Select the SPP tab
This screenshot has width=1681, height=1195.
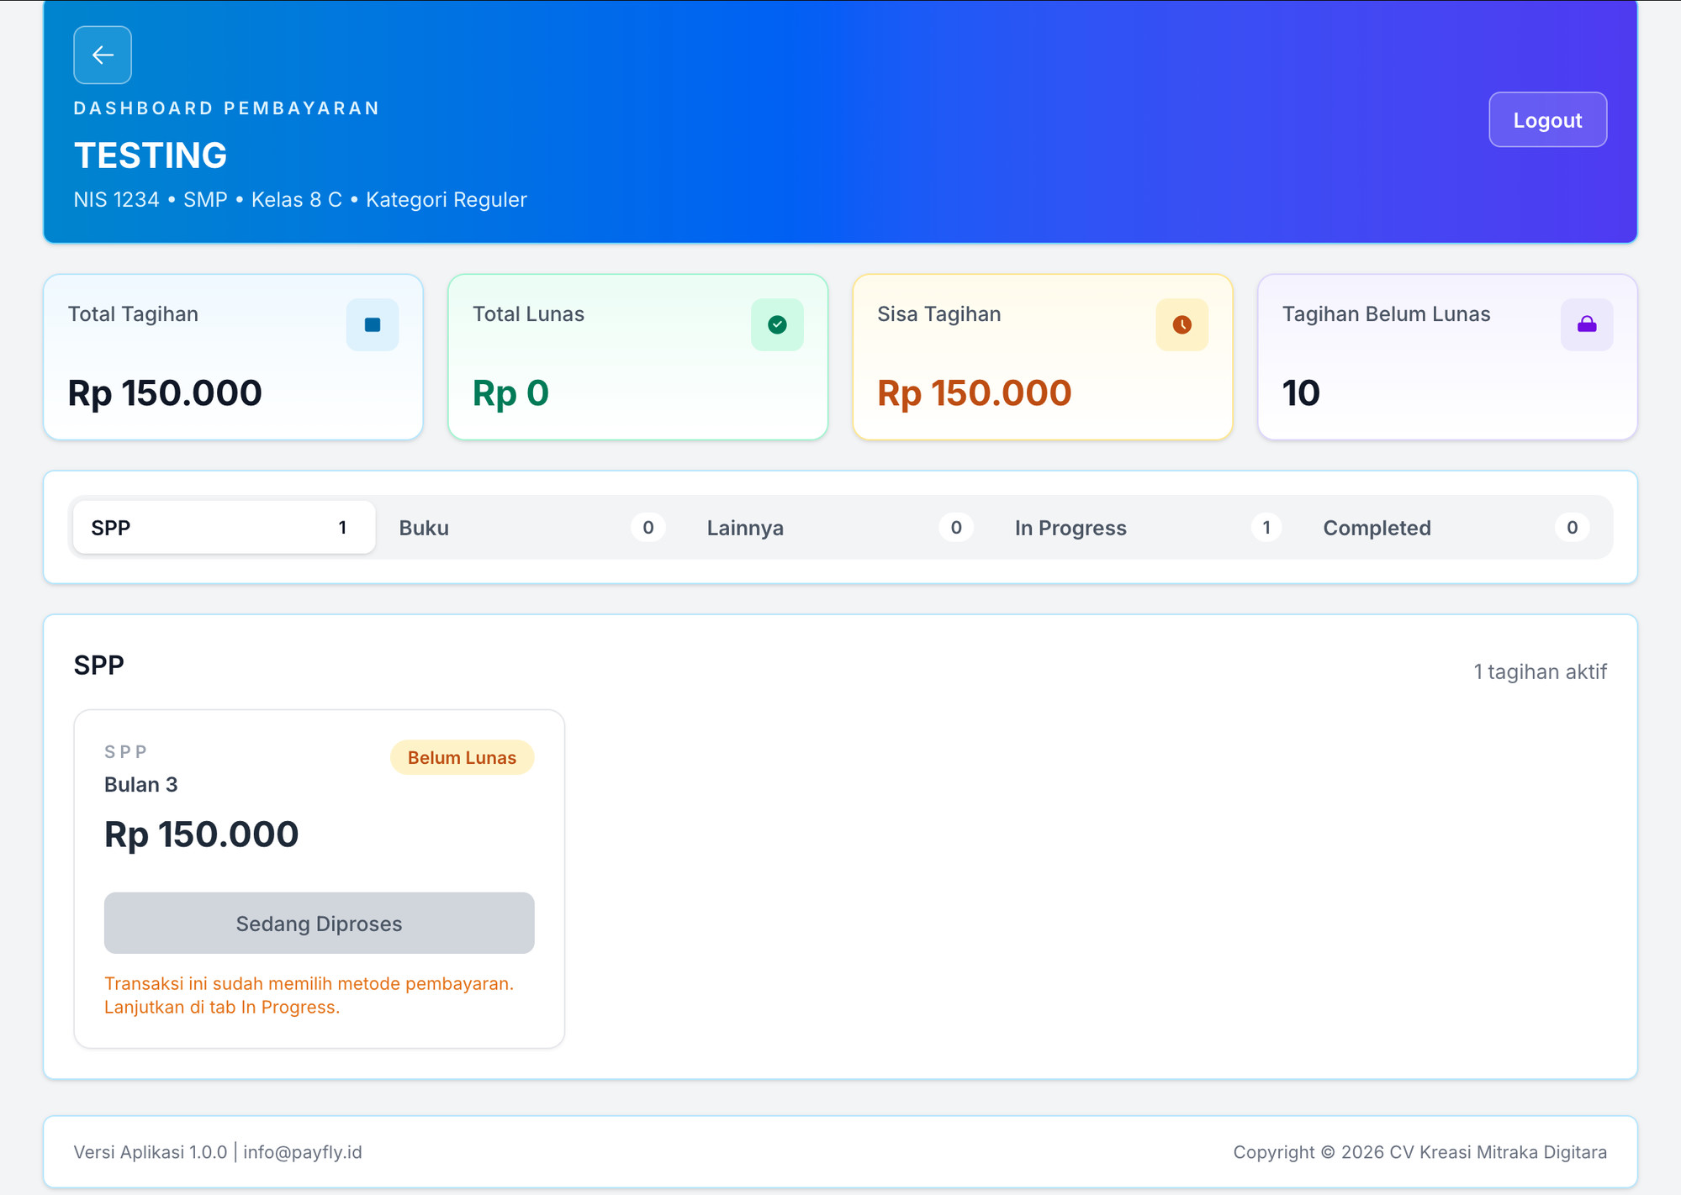pos(225,528)
